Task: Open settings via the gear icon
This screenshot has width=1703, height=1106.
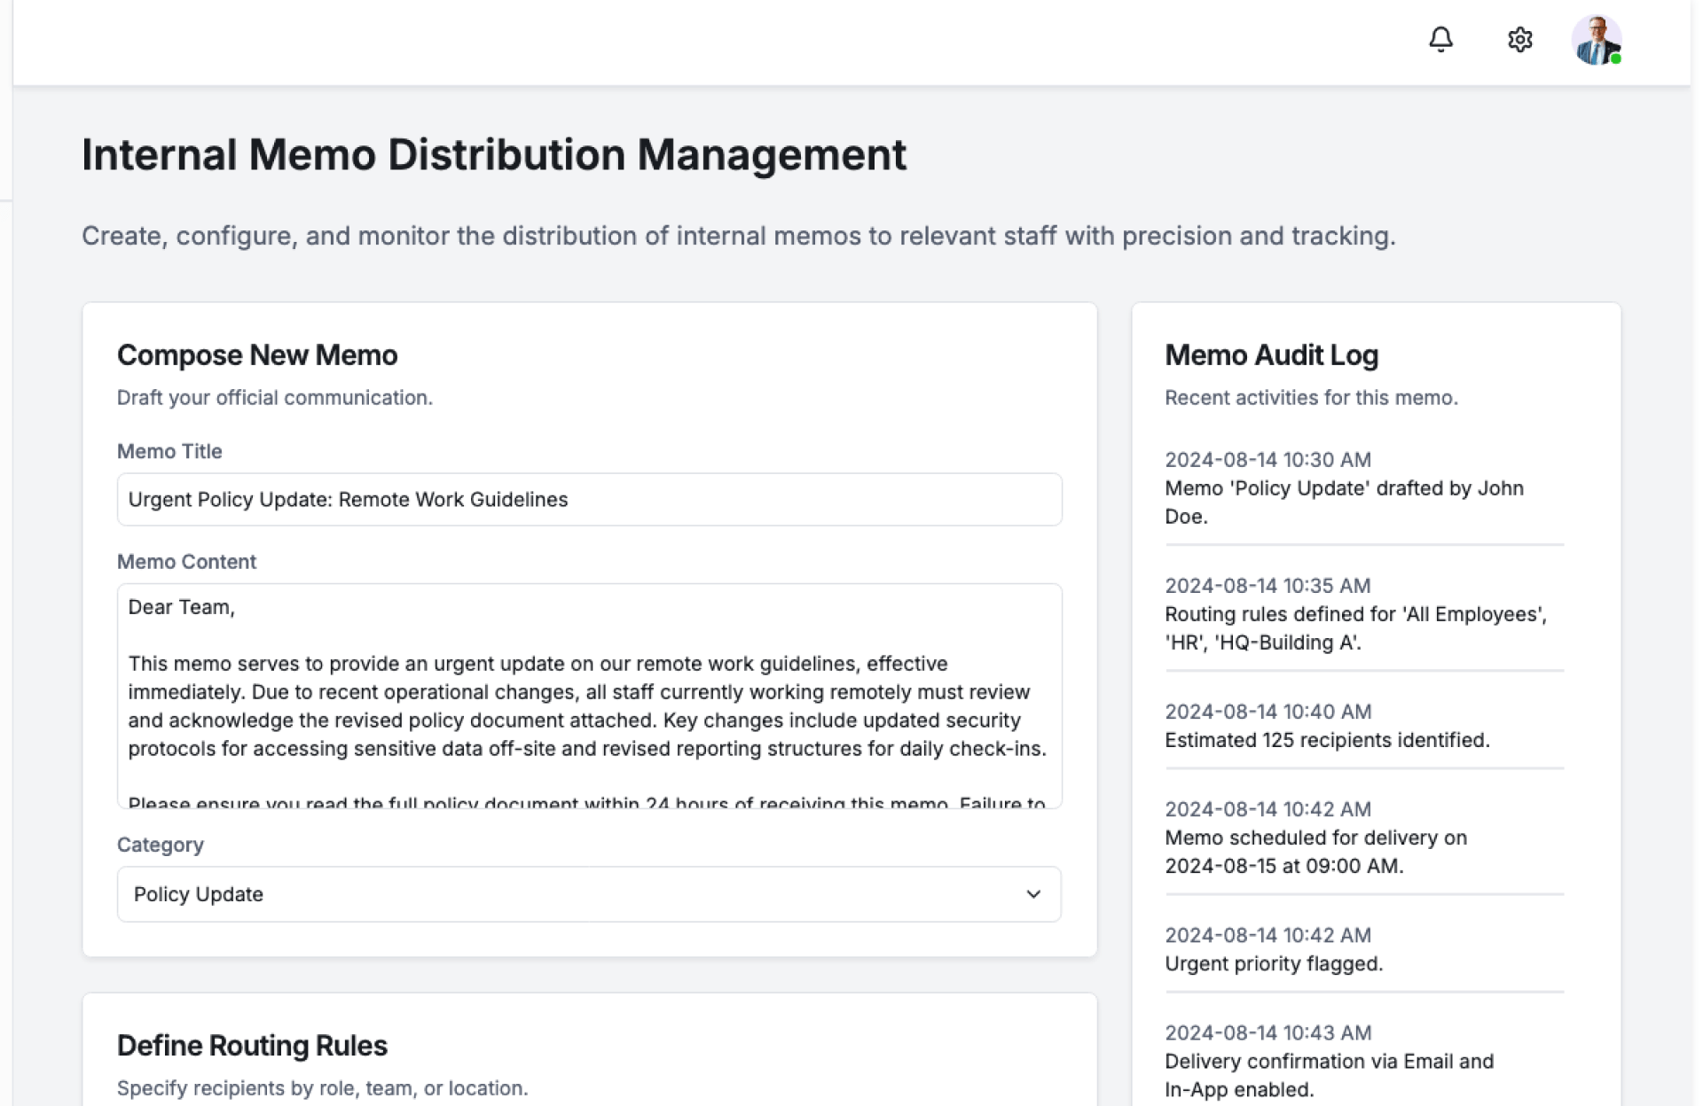Action: click(x=1519, y=40)
